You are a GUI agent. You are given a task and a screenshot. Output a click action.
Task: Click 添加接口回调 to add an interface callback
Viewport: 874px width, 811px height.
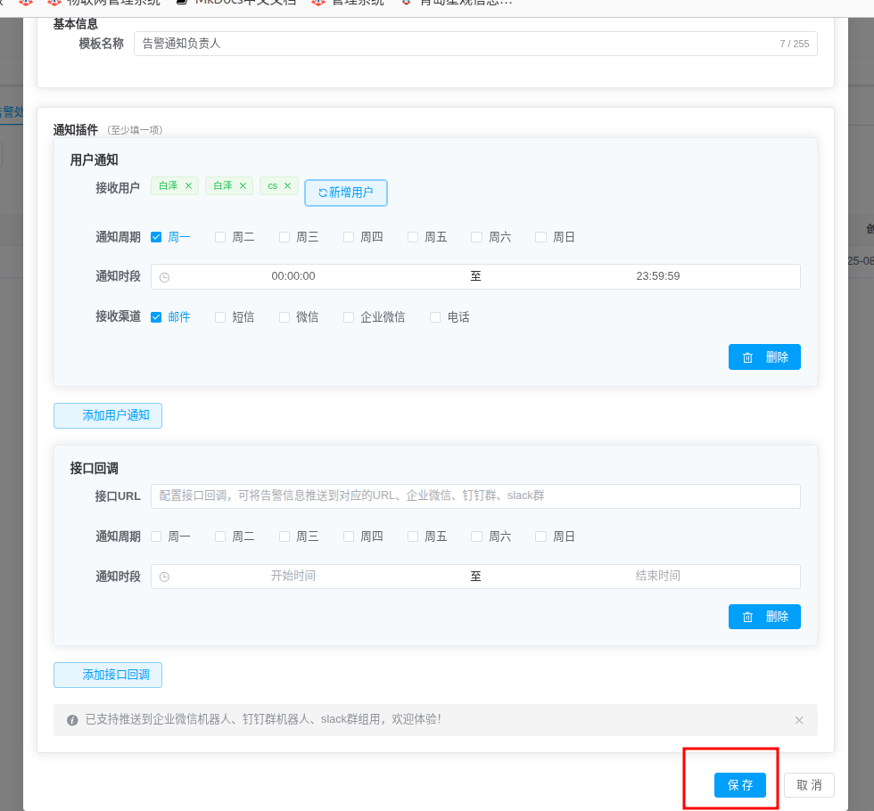(107, 675)
